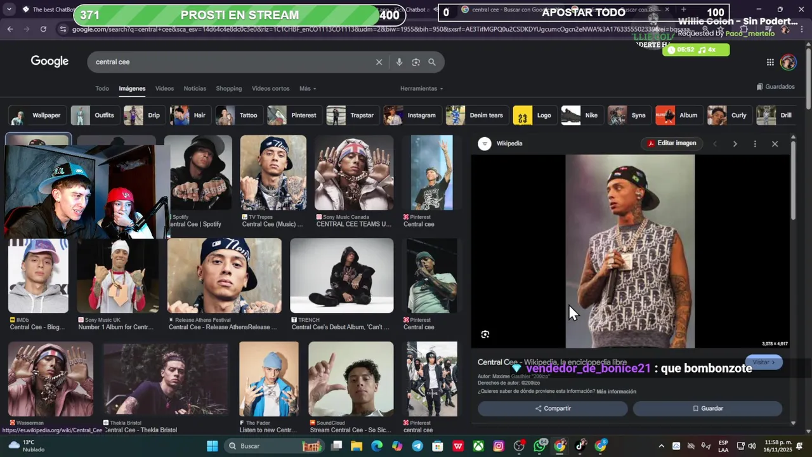Start voice search with the microphone icon

pos(399,62)
